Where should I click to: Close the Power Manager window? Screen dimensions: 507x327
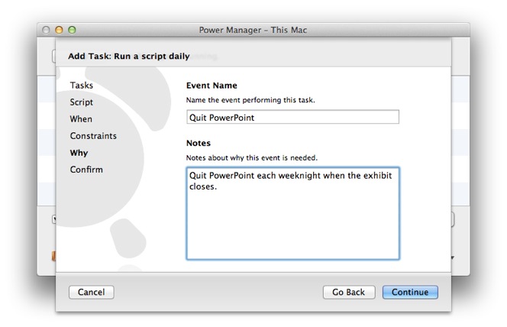click(46, 30)
